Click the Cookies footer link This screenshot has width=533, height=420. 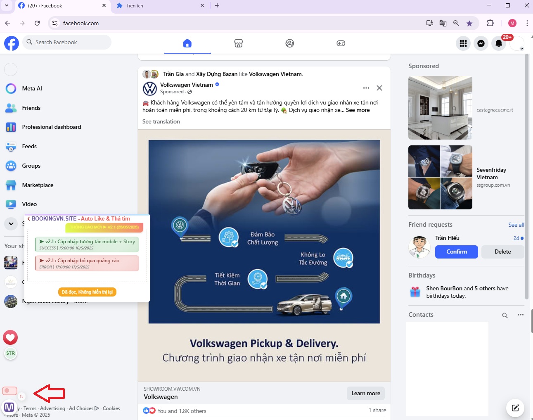(x=111, y=408)
